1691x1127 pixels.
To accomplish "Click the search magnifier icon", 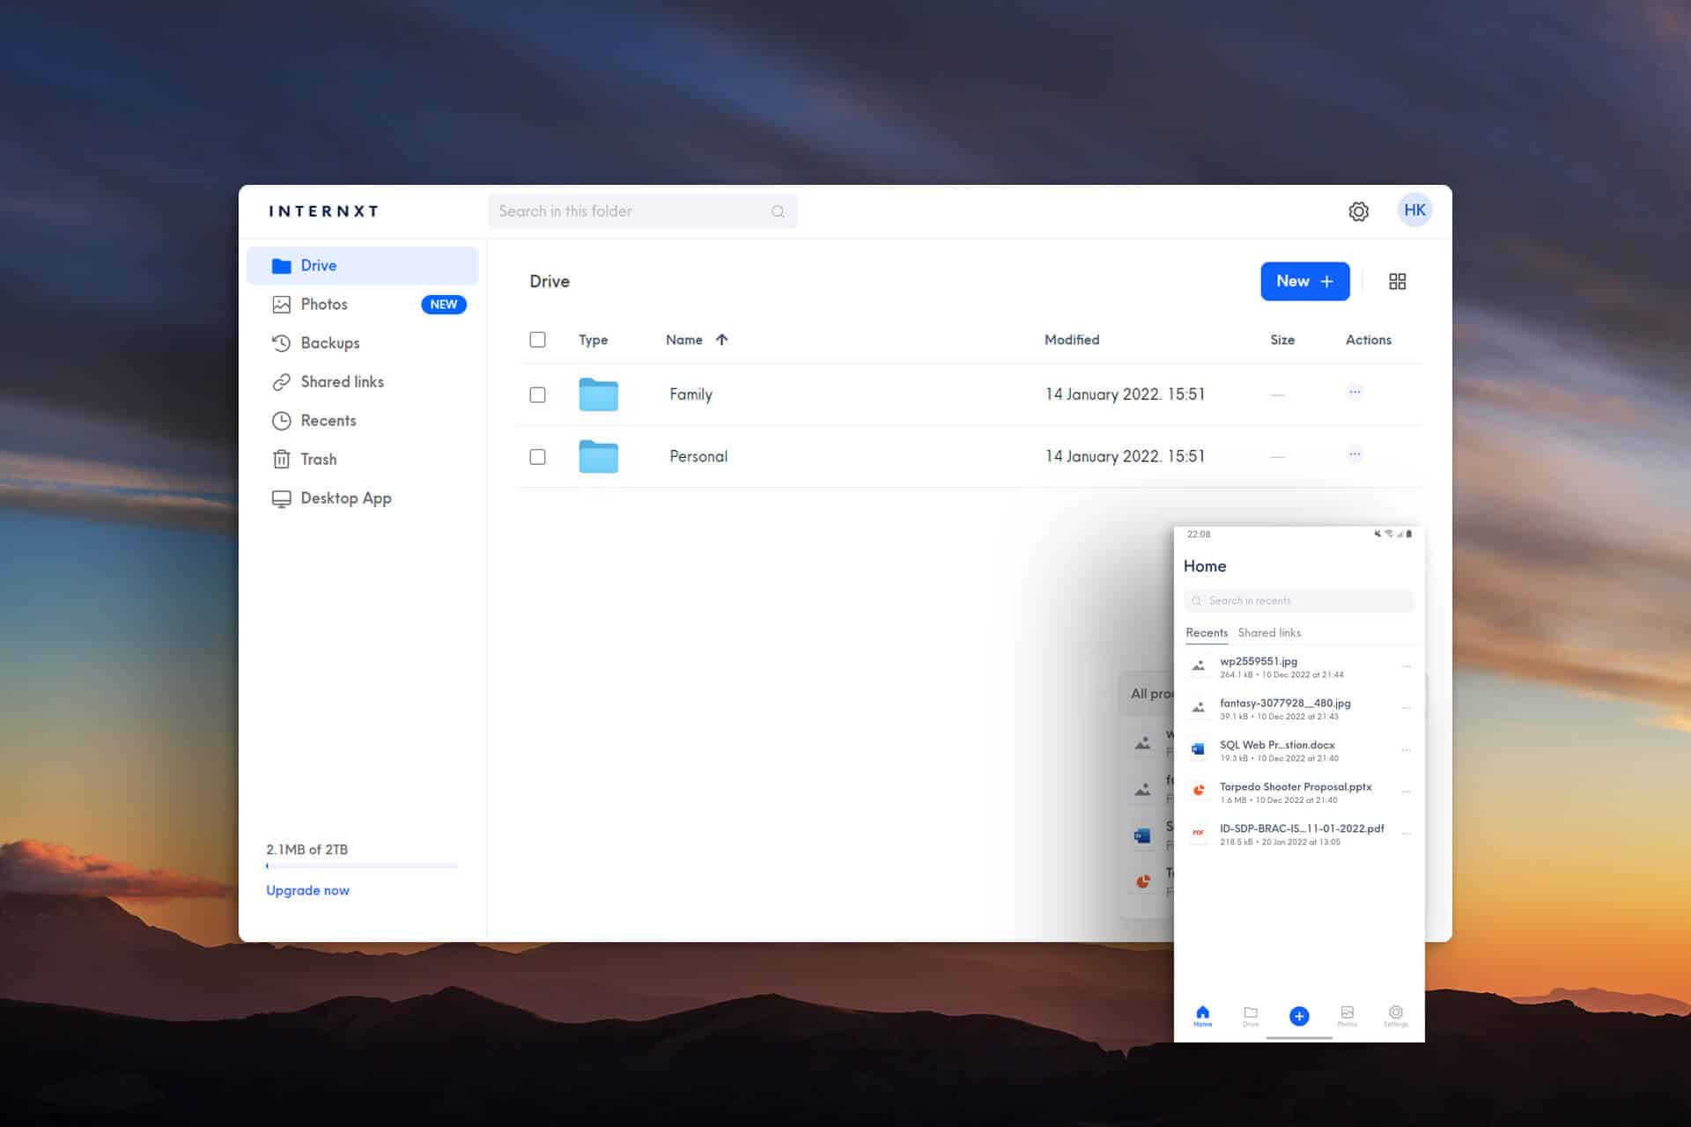I will coord(778,211).
